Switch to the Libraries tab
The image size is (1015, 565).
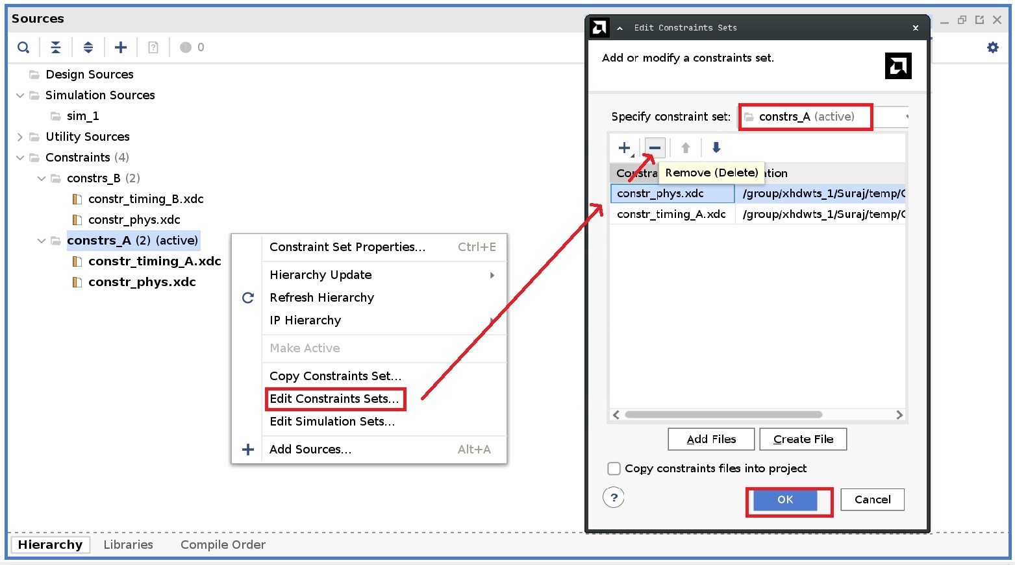pyautogui.click(x=128, y=544)
